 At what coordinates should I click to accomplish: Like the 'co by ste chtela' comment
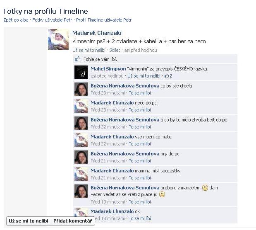140,93
